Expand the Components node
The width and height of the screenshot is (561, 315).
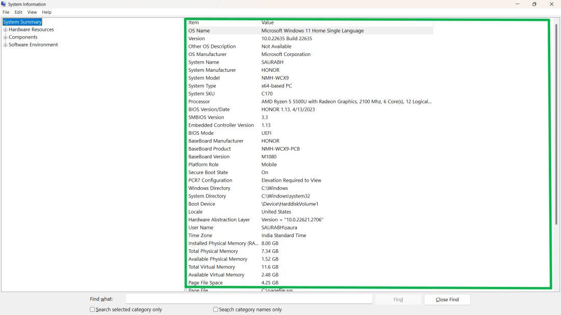coord(6,37)
